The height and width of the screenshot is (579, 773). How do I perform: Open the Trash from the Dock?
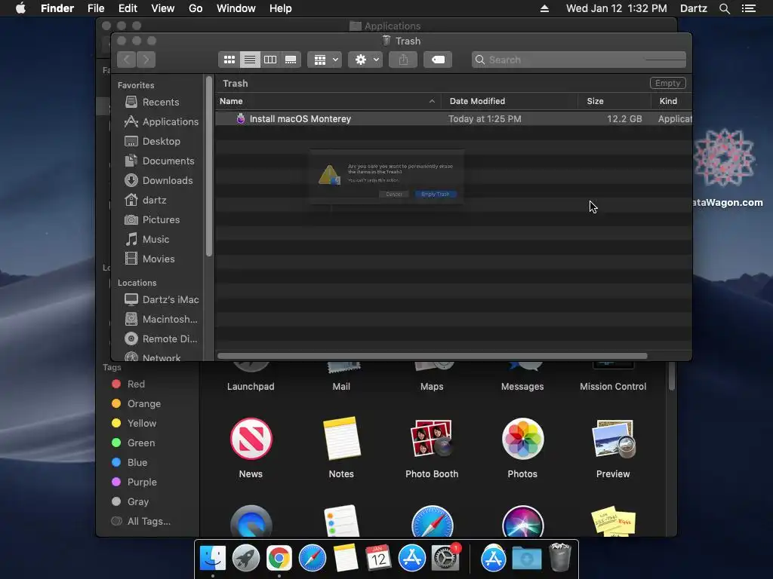560,557
